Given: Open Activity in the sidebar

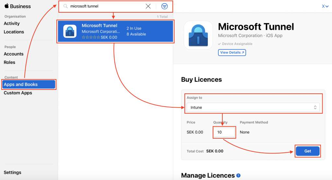Looking at the screenshot, I should point(12,24).
